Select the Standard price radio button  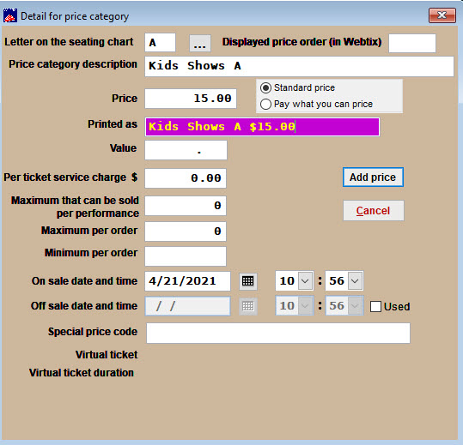click(x=265, y=87)
